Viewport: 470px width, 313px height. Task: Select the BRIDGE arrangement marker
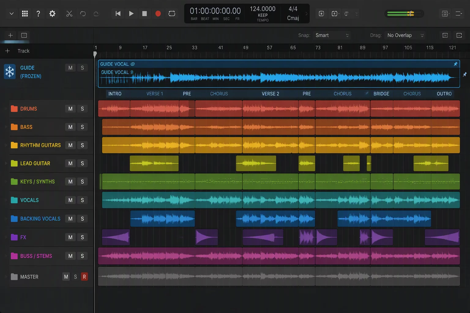point(381,94)
